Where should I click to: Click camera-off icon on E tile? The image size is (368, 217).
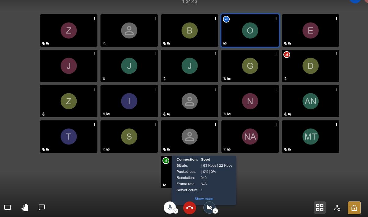click(x=290, y=43)
